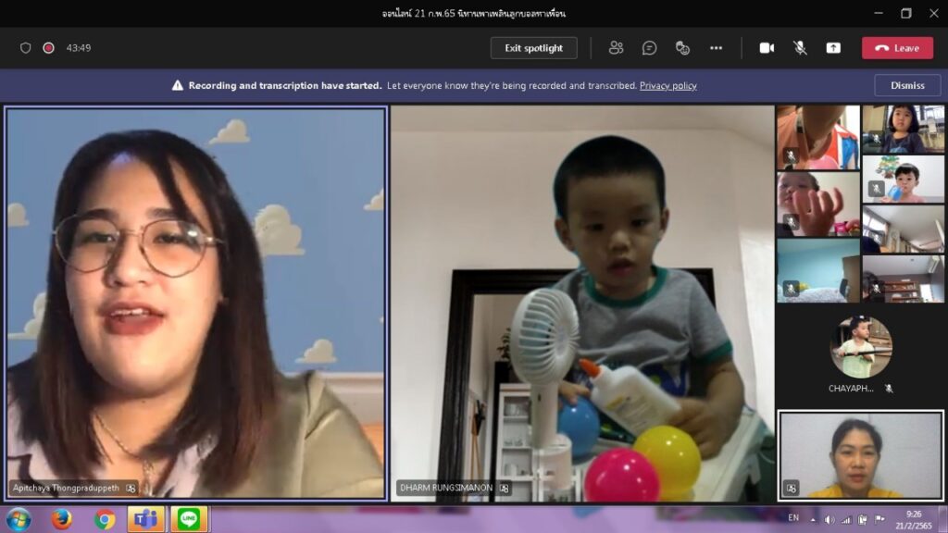Screen dimensions: 948x533
Task: Open LINE from the taskbar
Action: point(189,519)
